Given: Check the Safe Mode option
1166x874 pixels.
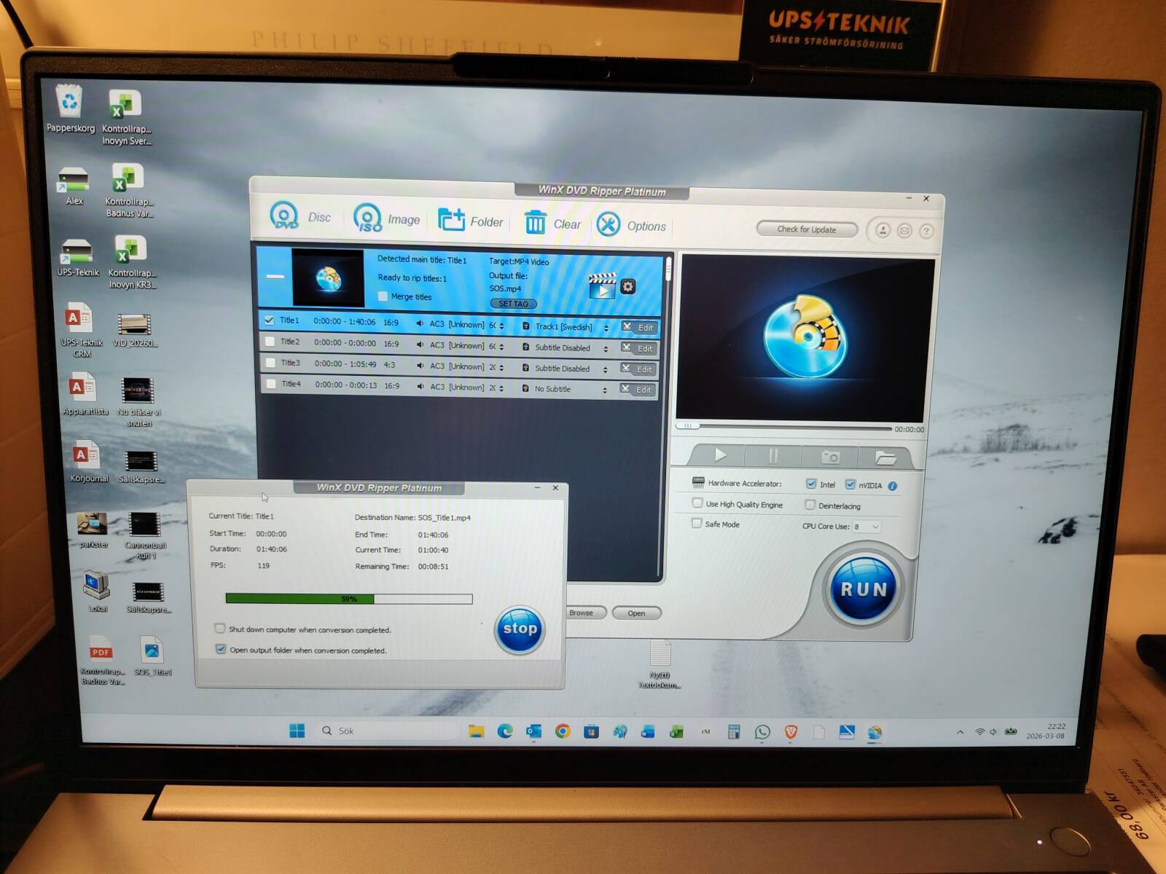Looking at the screenshot, I should [x=697, y=523].
